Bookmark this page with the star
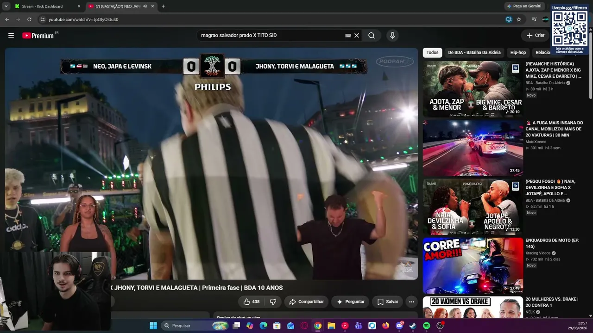The width and height of the screenshot is (593, 333). [519, 19]
